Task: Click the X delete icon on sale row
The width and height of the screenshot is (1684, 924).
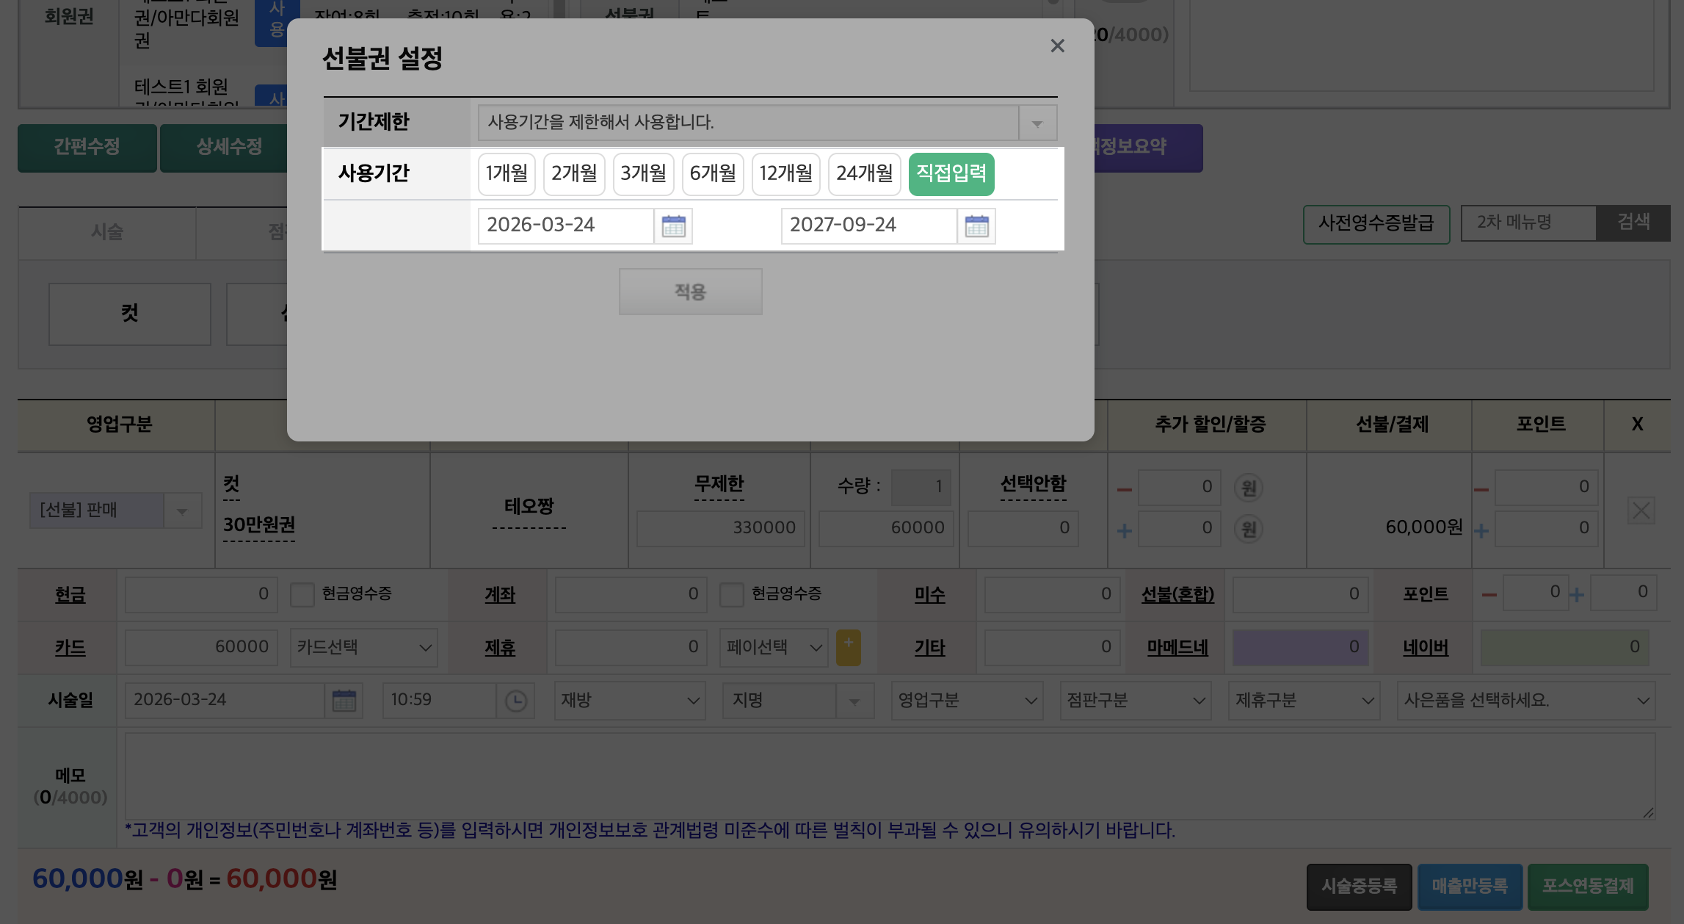Action: click(1641, 510)
